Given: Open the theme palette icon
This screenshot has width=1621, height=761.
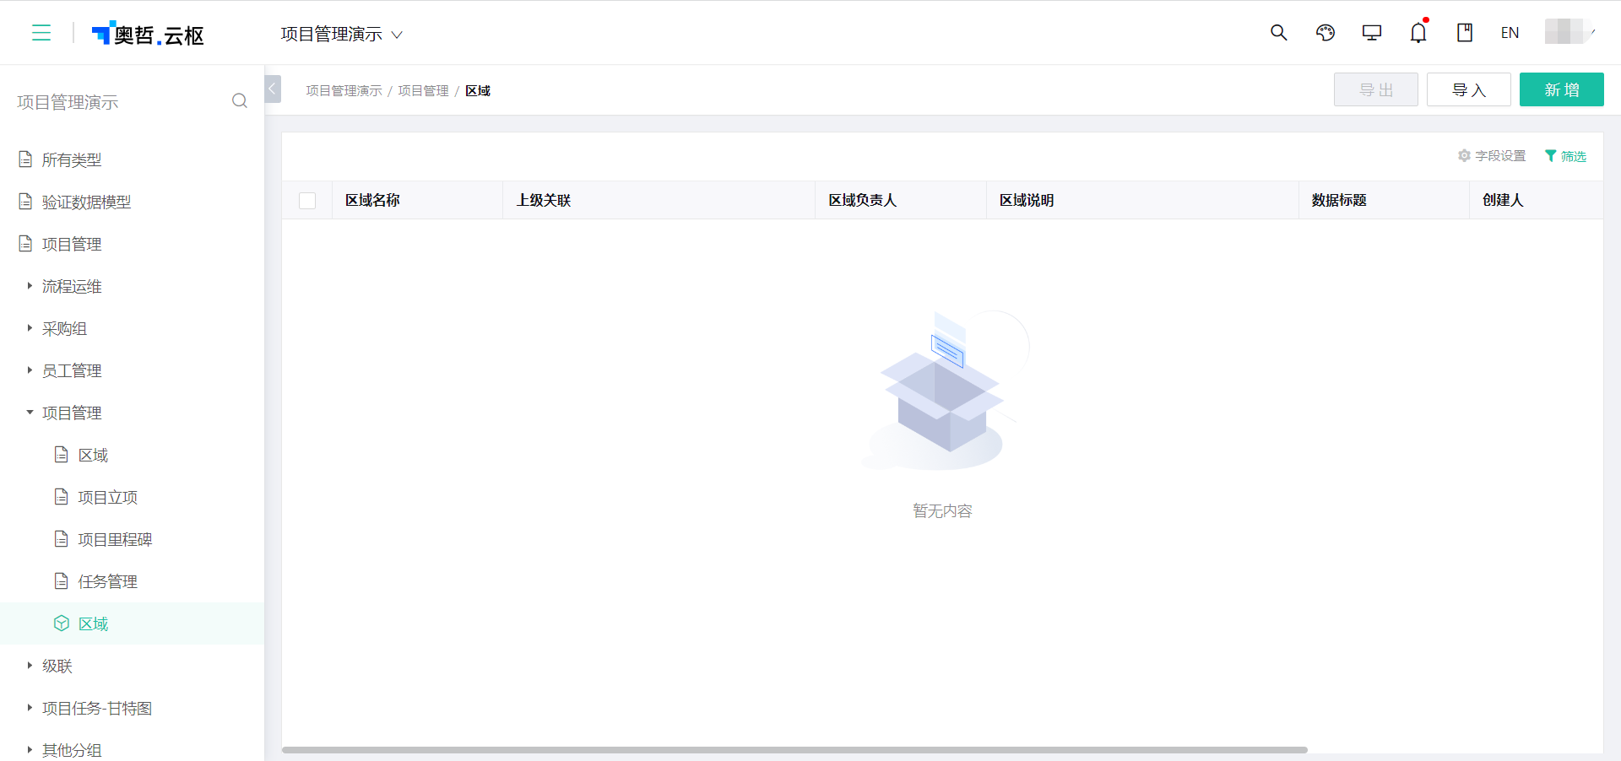Looking at the screenshot, I should coord(1326,33).
